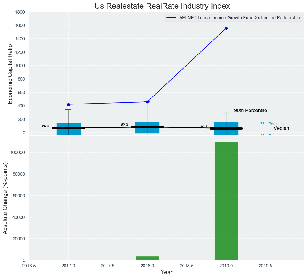Click the blue line sample in legend
307x278 pixels.
172,18
